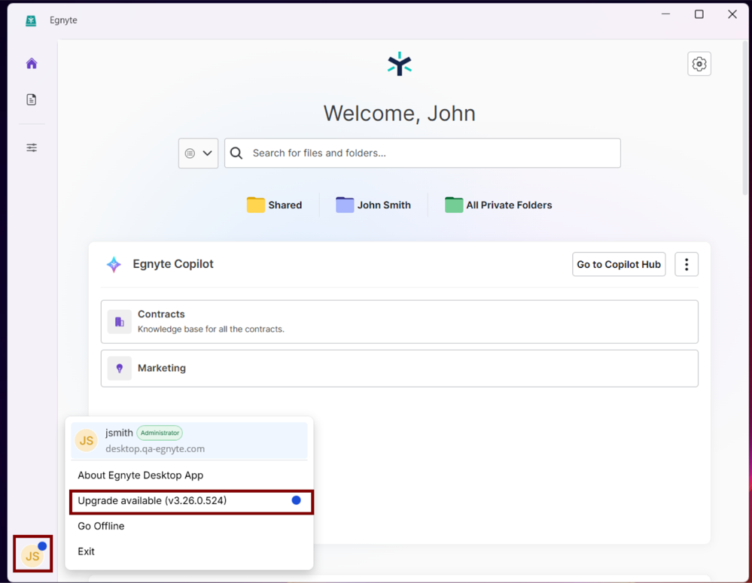Open the Home sidebar icon
The width and height of the screenshot is (752, 583).
(32, 63)
